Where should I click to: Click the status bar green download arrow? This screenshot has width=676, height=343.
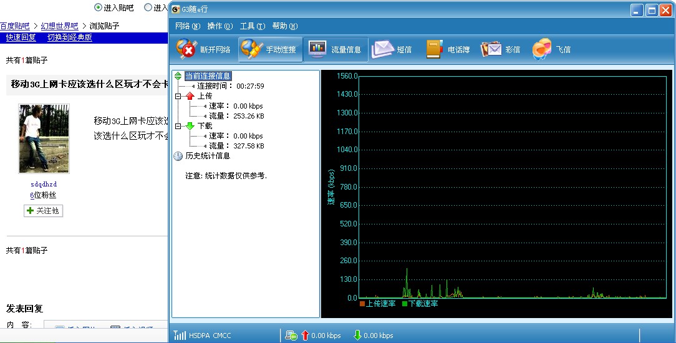tap(357, 336)
